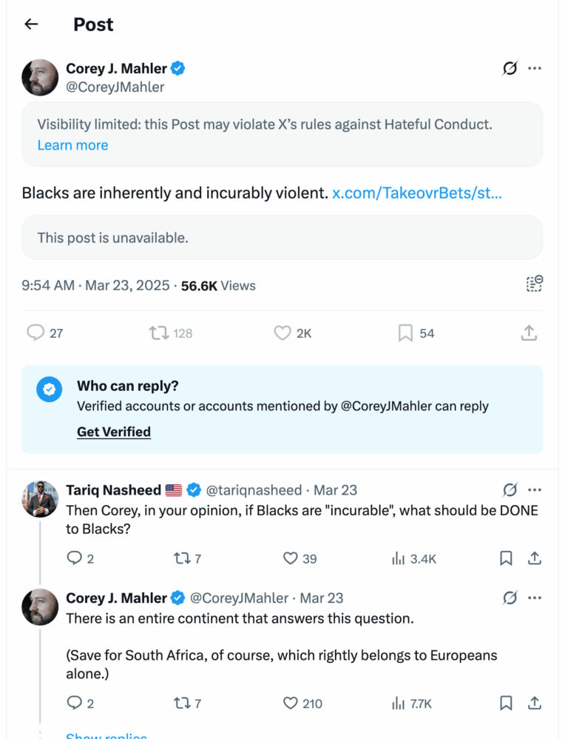Open the reply icon on Corey's main post
This screenshot has width=568, height=739.
pos(35,333)
